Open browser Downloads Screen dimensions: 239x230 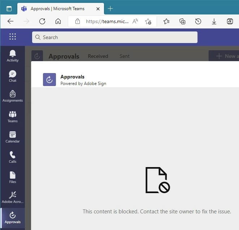click(214, 21)
